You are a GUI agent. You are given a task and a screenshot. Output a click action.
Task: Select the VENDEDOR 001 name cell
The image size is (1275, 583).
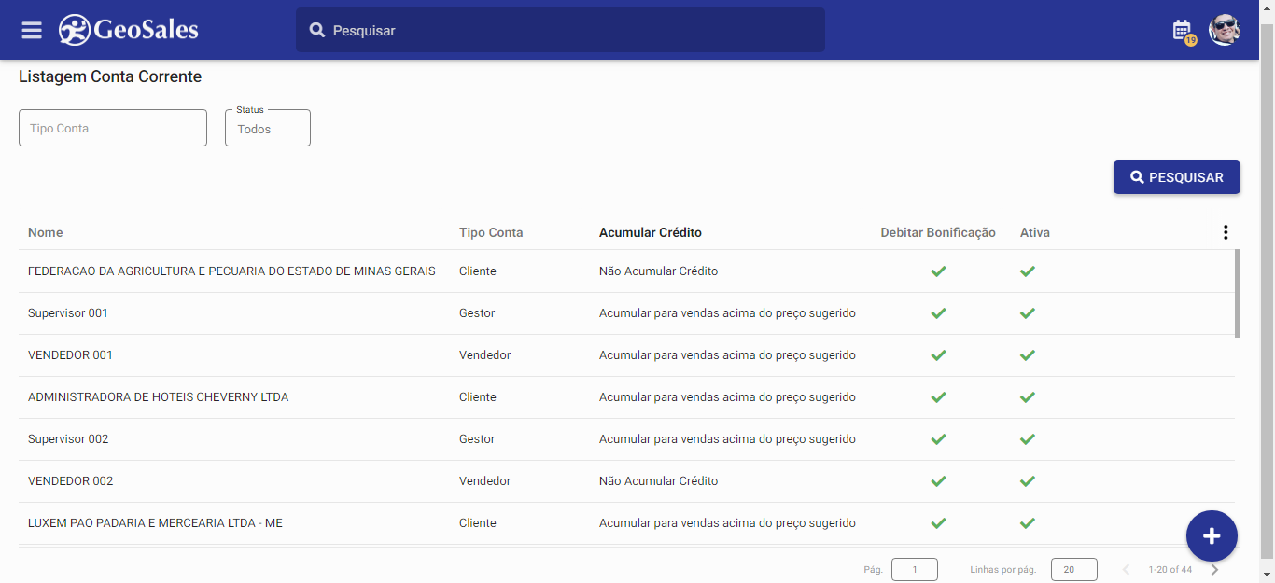pyautogui.click(x=71, y=355)
